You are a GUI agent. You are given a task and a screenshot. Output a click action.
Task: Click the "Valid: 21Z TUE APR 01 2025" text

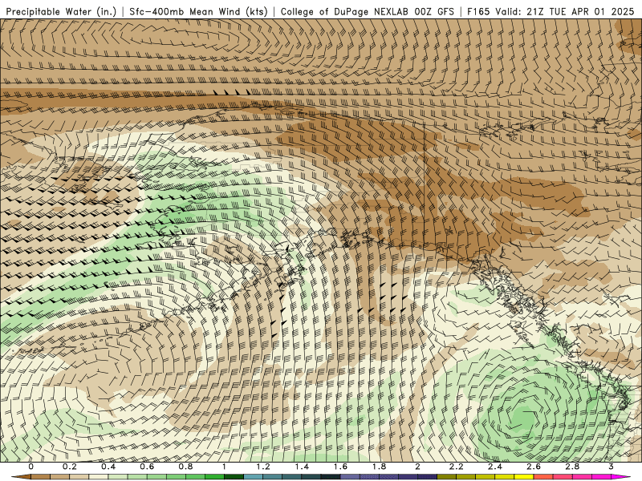coord(564,11)
